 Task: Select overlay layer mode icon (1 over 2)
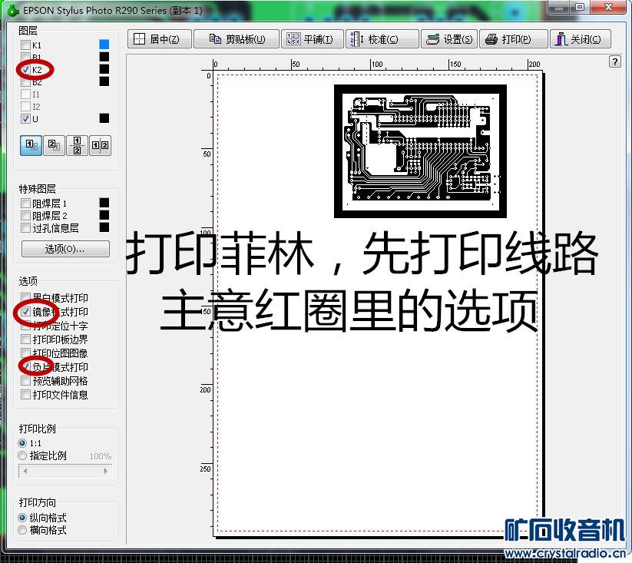[x=31, y=145]
